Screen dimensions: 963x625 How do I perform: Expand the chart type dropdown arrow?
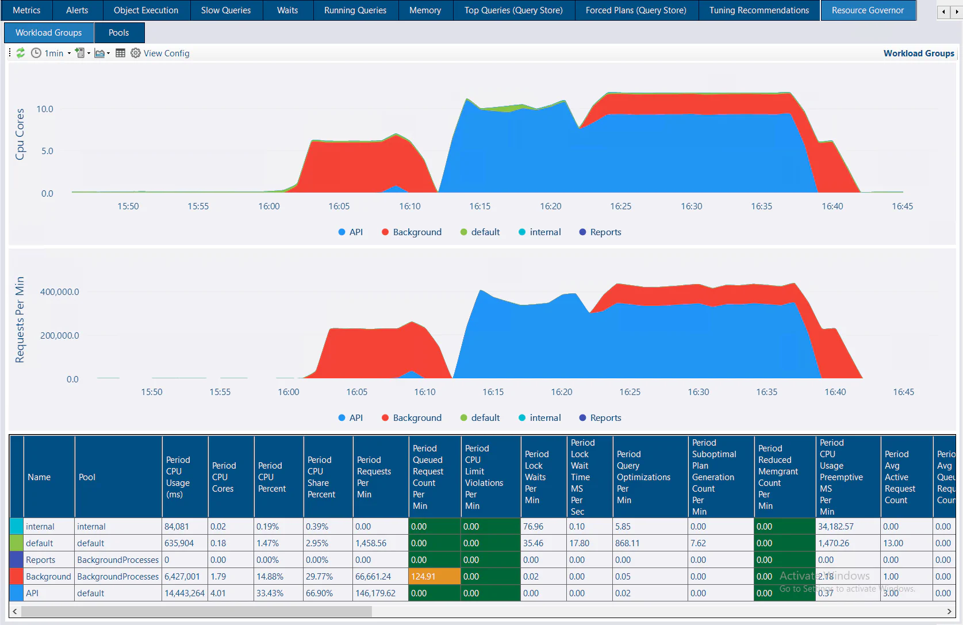tap(108, 53)
